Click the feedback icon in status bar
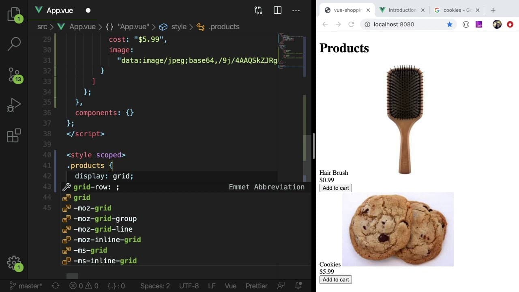Image resolution: width=519 pixels, height=292 pixels. pyautogui.click(x=281, y=286)
